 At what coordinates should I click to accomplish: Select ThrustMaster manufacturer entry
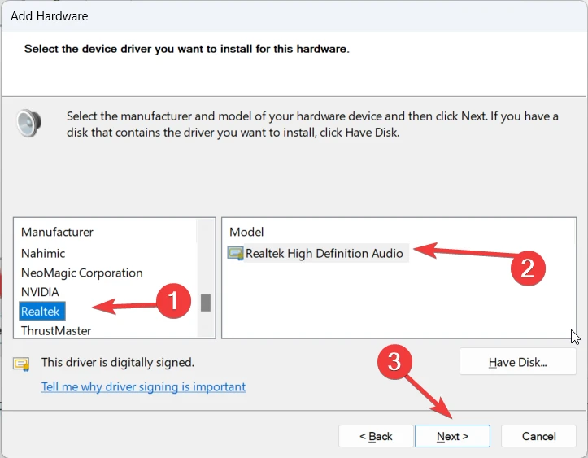pyautogui.click(x=56, y=330)
